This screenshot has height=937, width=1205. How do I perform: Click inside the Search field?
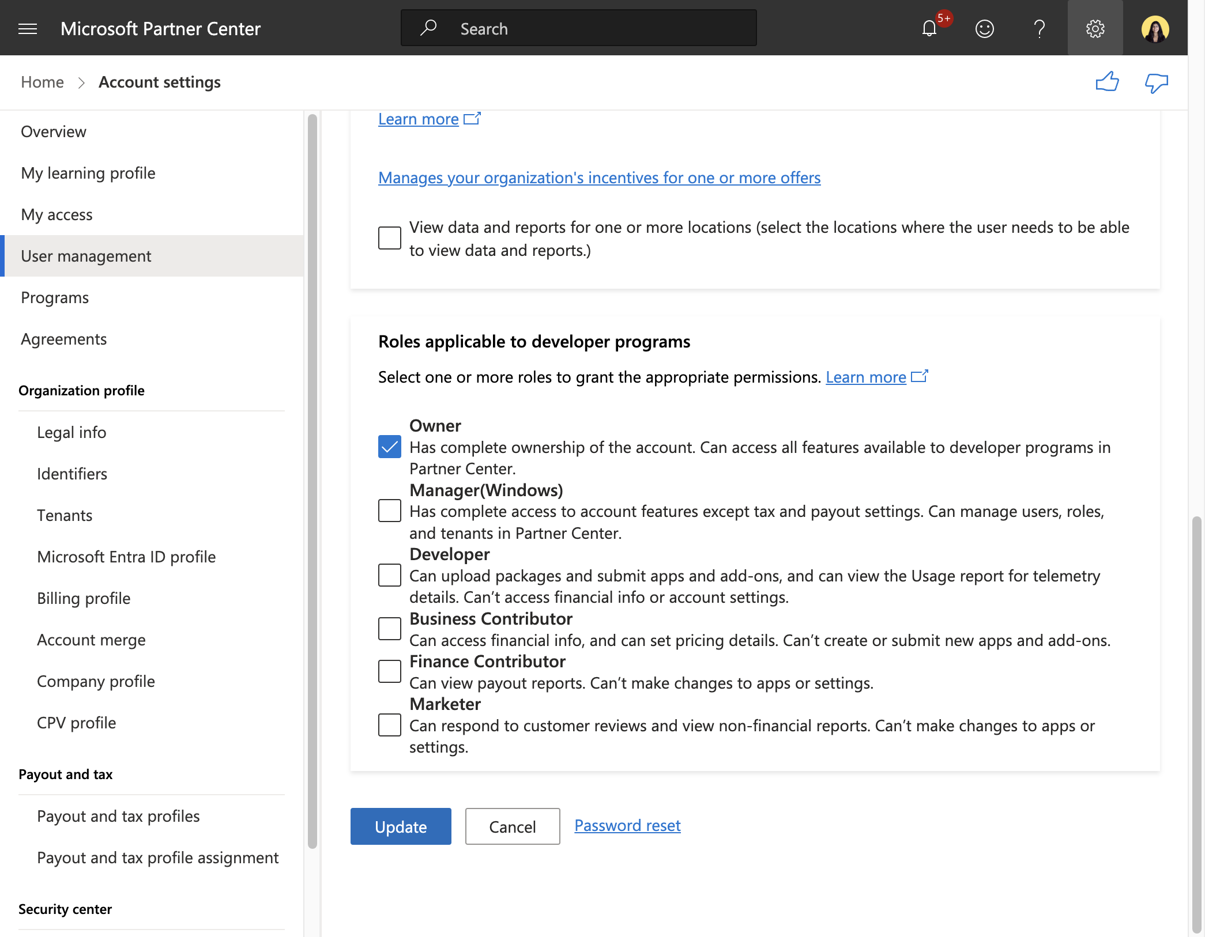[578, 28]
